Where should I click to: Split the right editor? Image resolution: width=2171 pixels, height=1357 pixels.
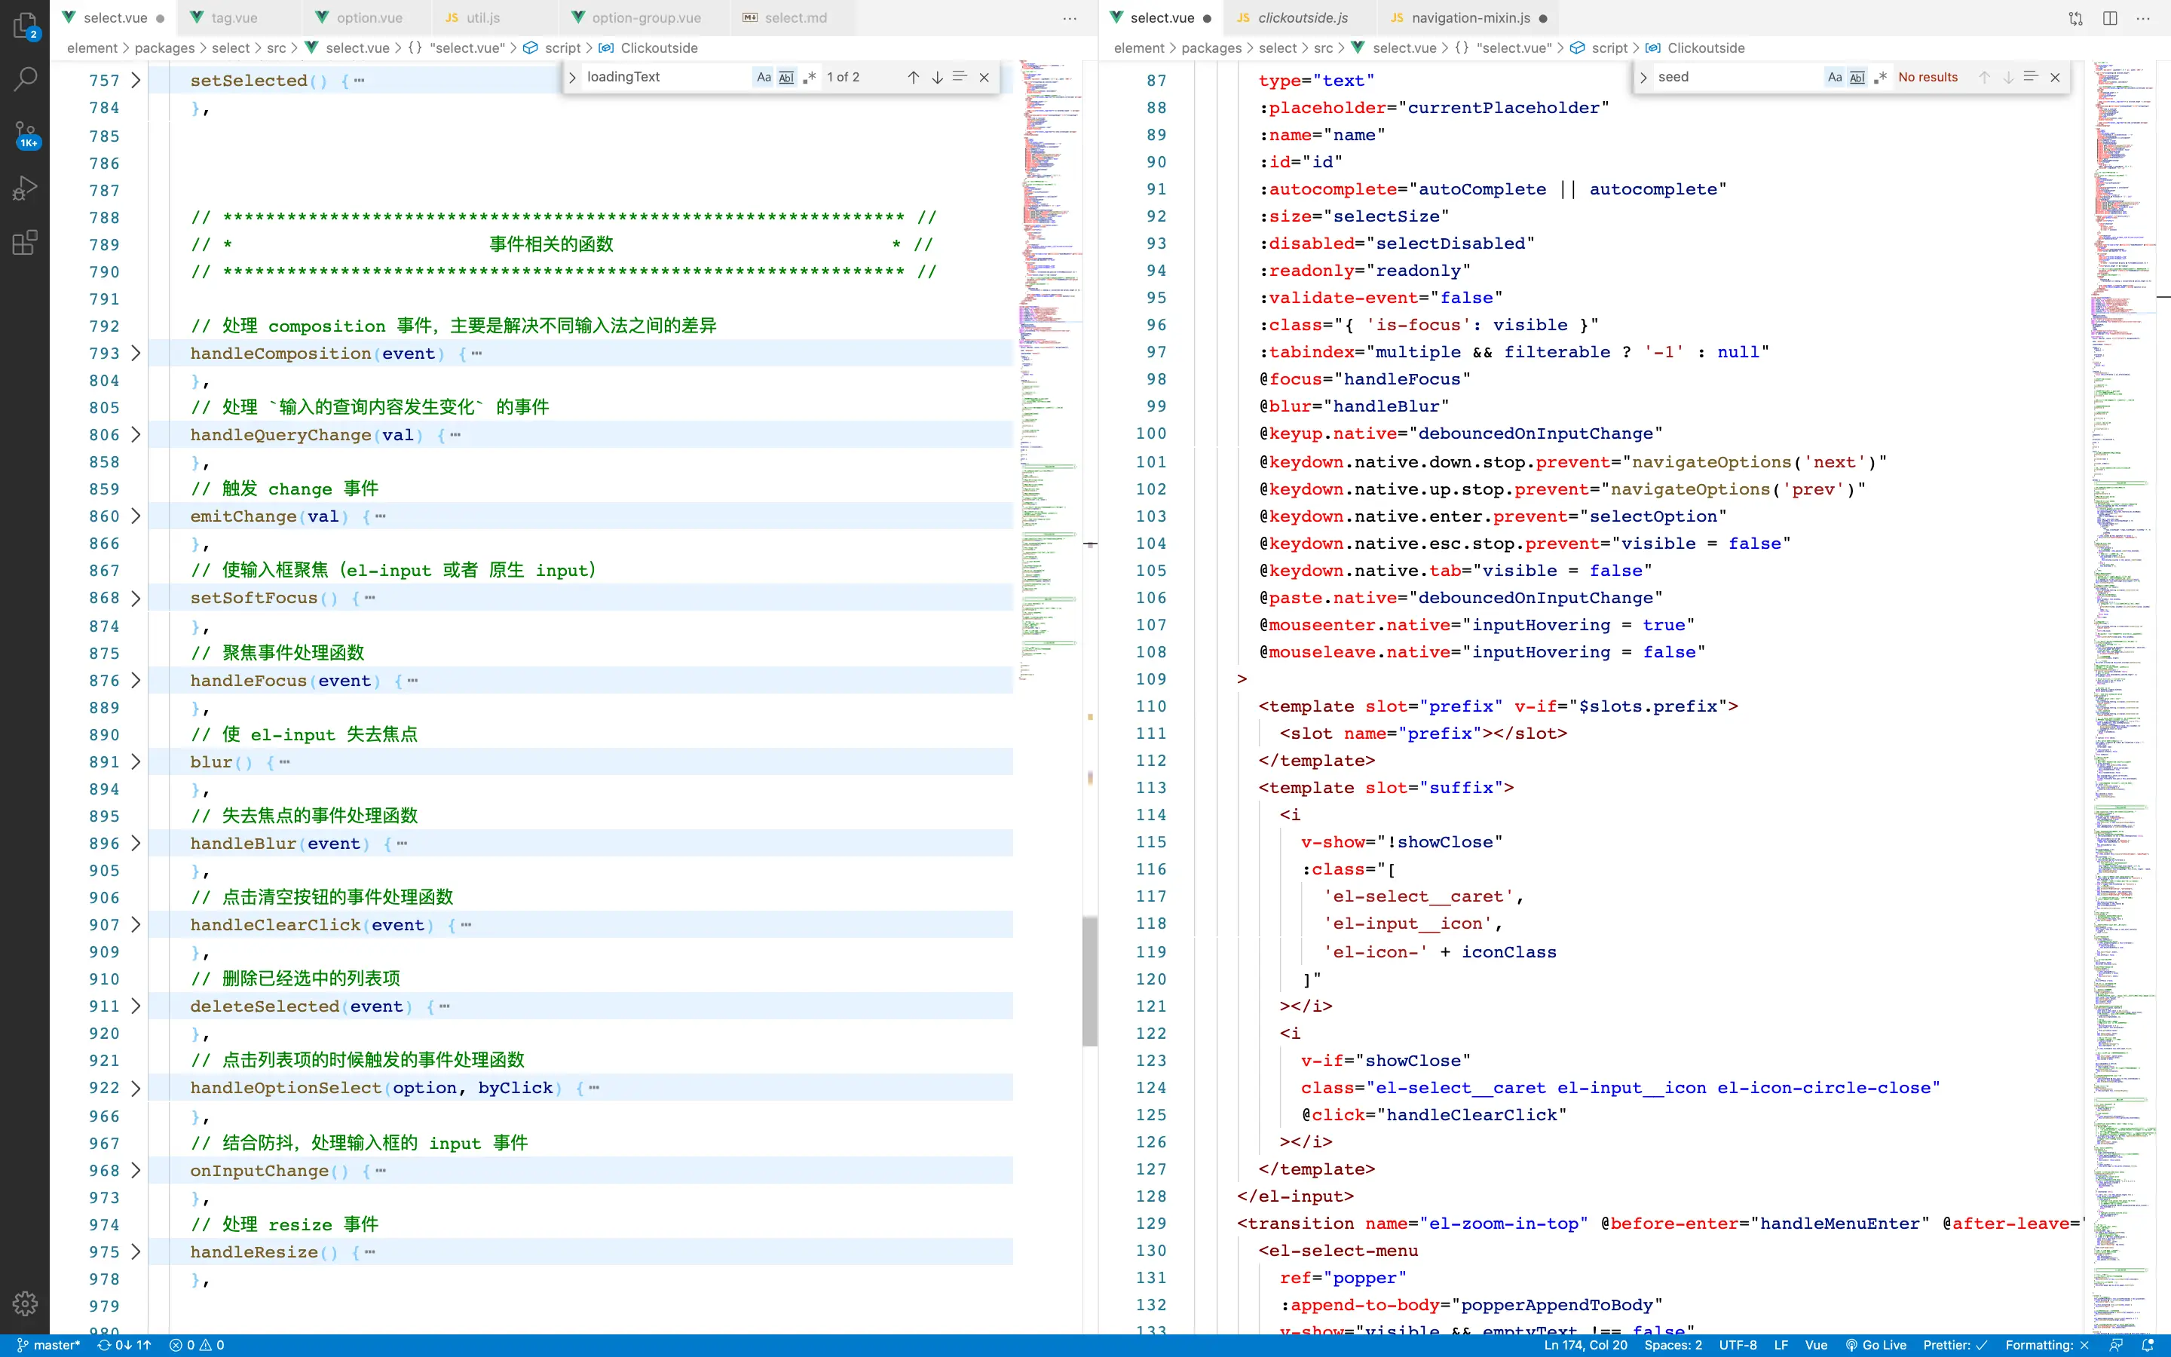click(2110, 18)
